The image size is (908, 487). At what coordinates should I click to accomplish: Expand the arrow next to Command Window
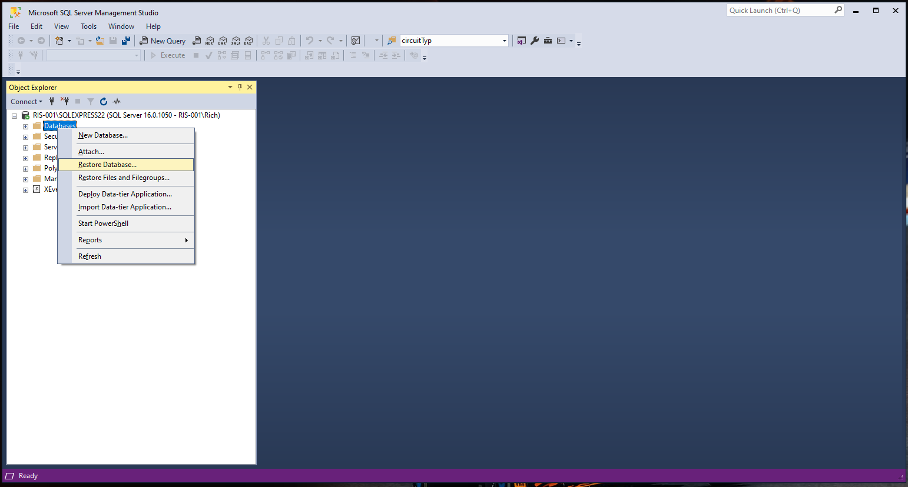point(571,41)
